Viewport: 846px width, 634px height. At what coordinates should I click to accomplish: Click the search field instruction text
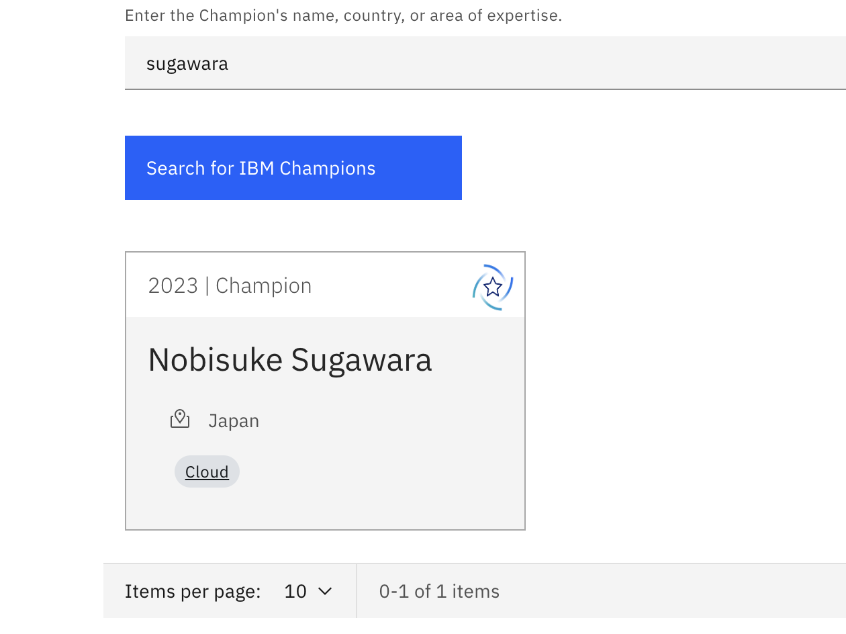click(x=344, y=15)
